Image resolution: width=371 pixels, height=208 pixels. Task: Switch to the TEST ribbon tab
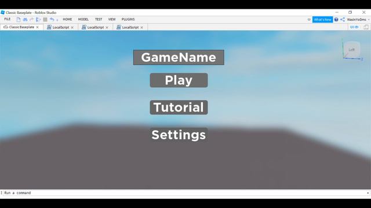[99, 19]
